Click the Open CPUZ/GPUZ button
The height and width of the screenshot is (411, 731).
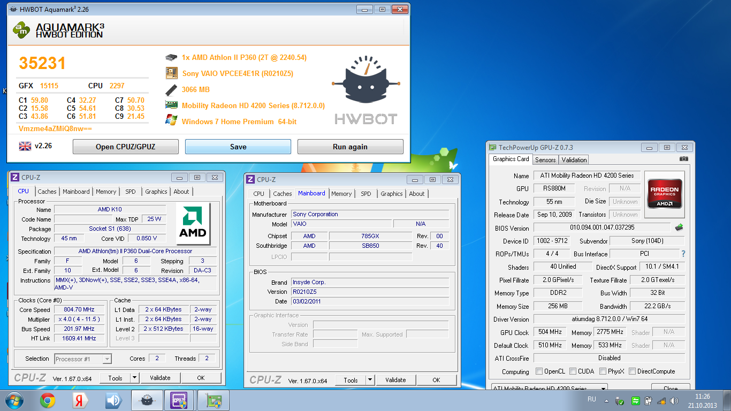pos(126,147)
